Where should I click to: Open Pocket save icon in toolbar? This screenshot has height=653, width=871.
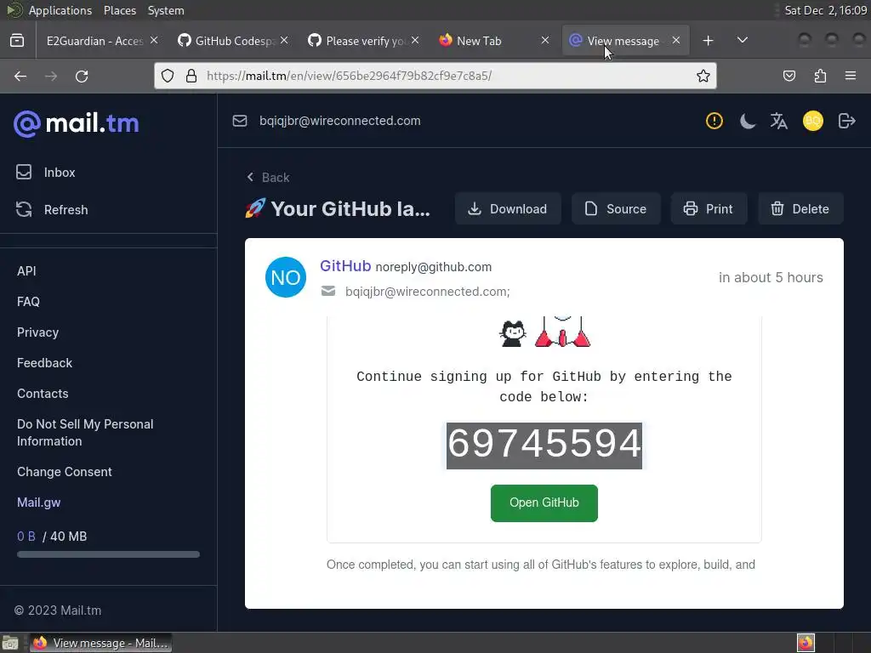point(788,76)
